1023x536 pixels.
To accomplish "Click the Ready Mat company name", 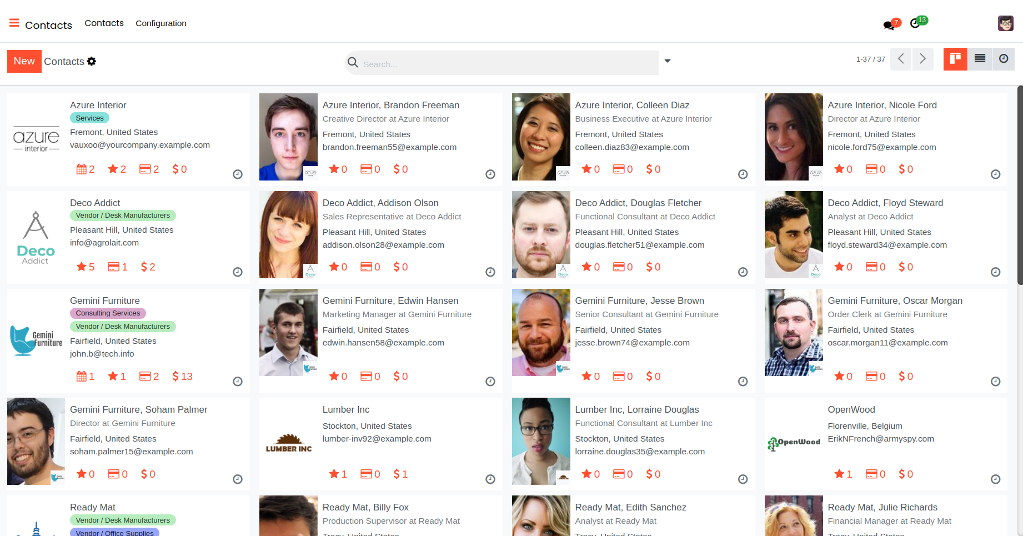I will [x=93, y=507].
